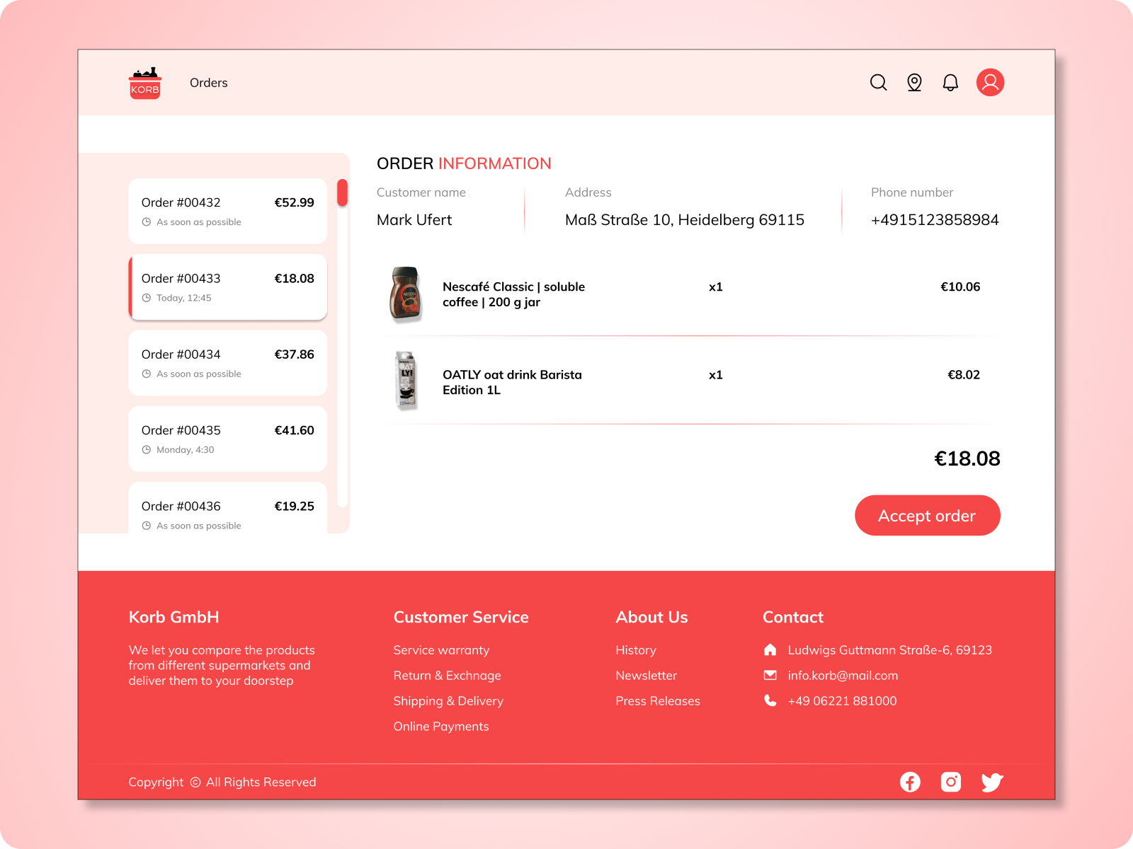Click the +49 06221 881000 phone number
The height and width of the screenshot is (849, 1133).
(x=843, y=701)
